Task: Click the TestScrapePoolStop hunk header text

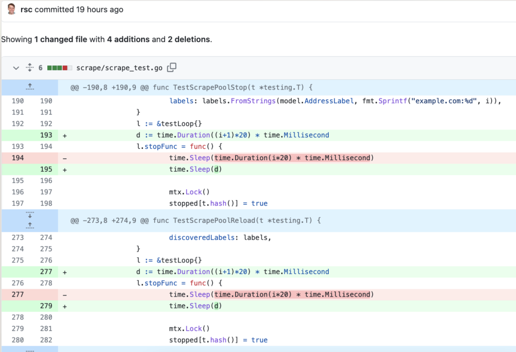Action: [x=191, y=88]
